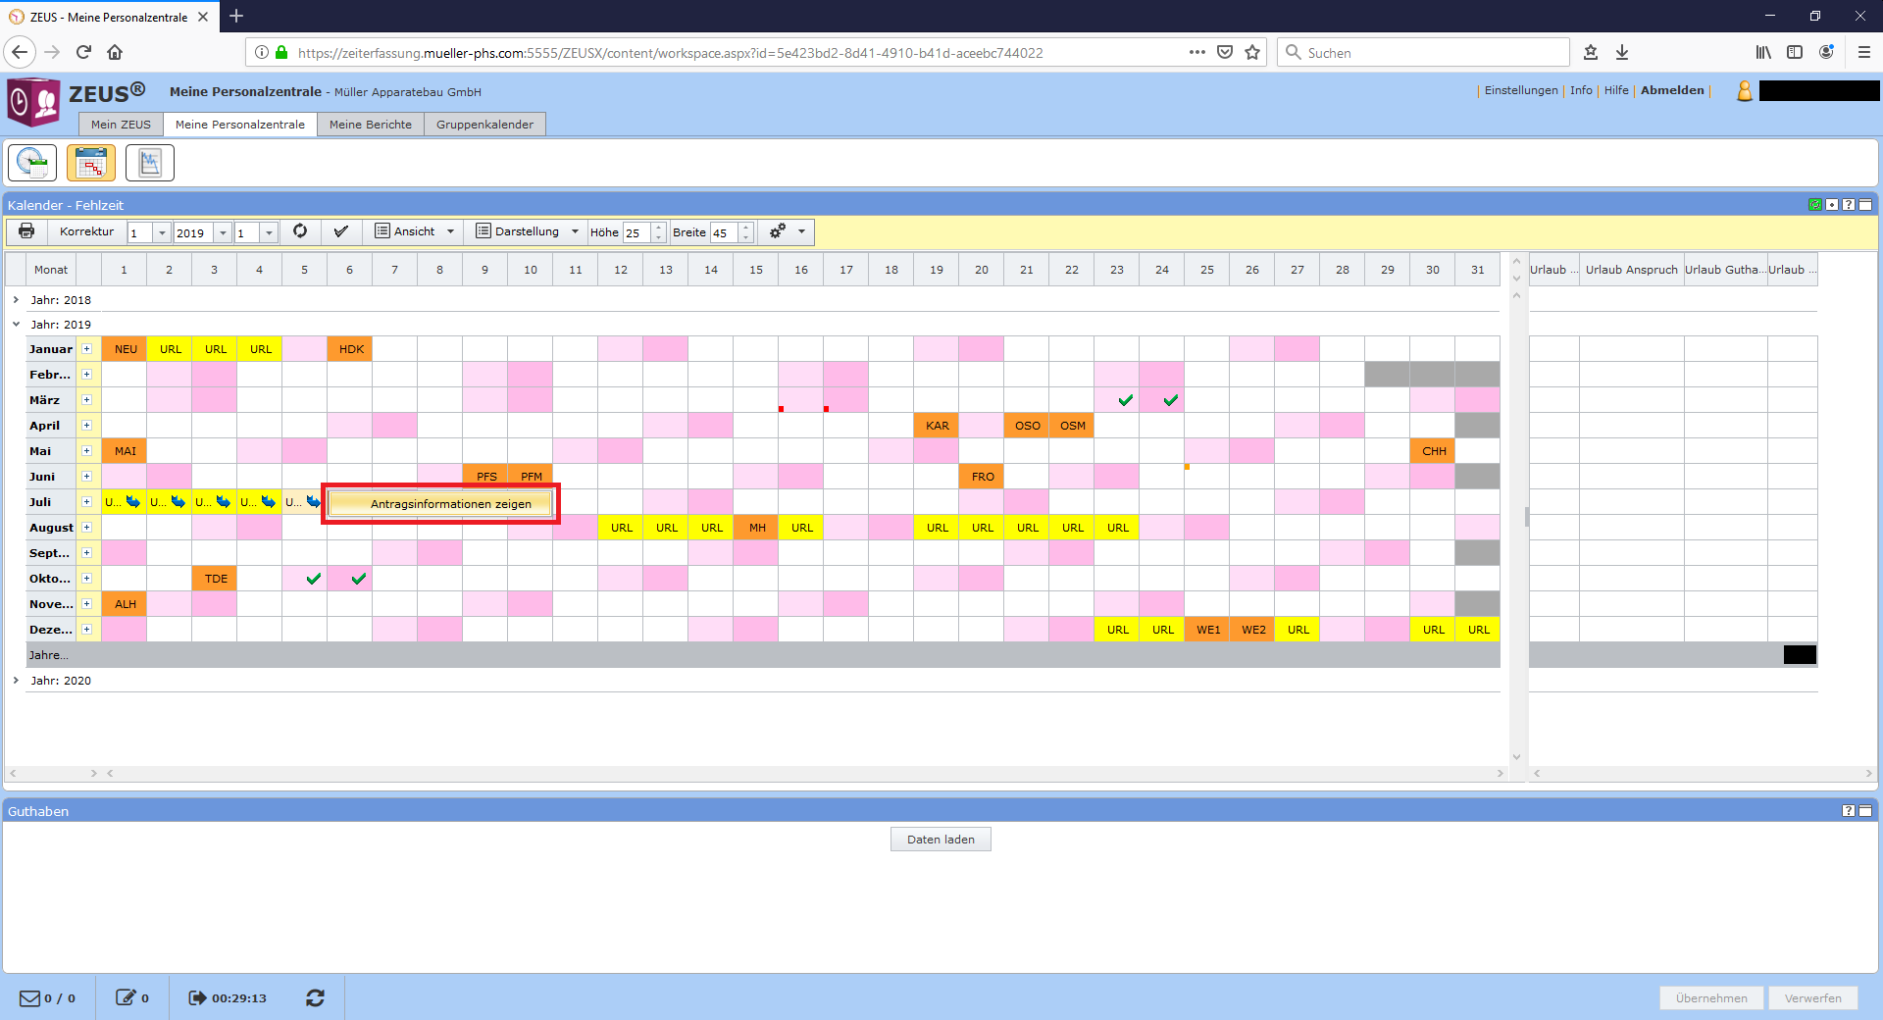This screenshot has height=1020, width=1883.
Task: Choose Antragsinformationen zeigen from context menu
Action: coord(450,504)
